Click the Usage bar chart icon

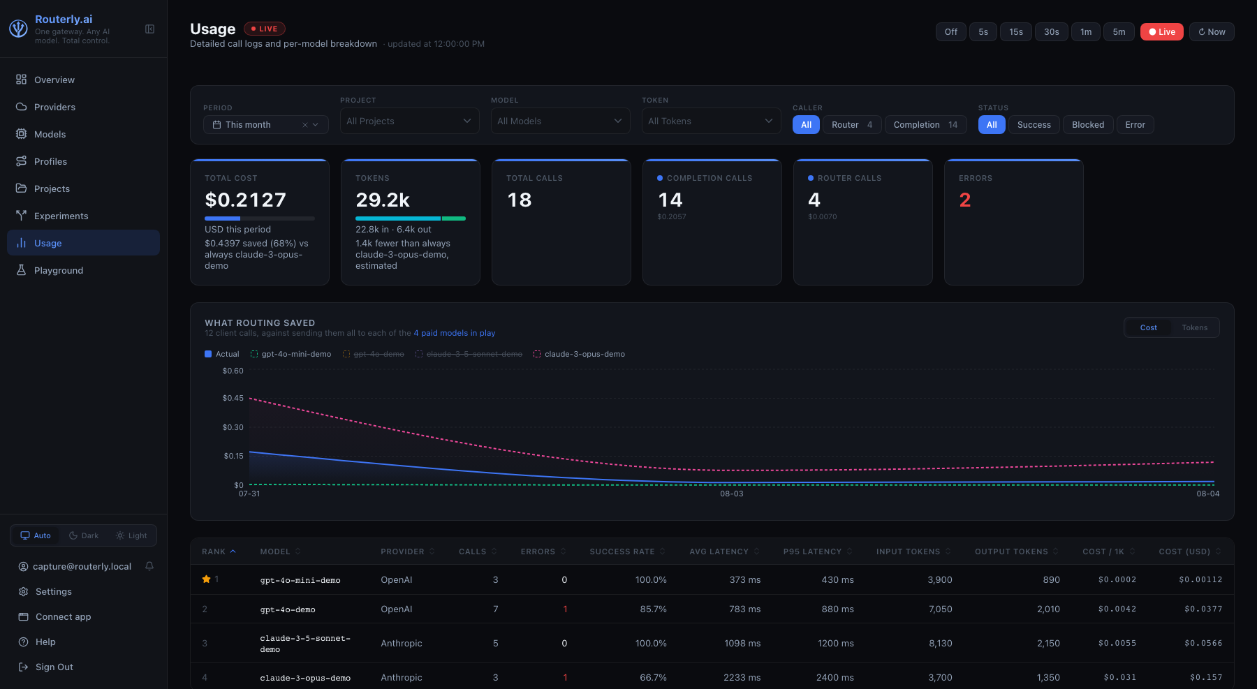(22, 243)
